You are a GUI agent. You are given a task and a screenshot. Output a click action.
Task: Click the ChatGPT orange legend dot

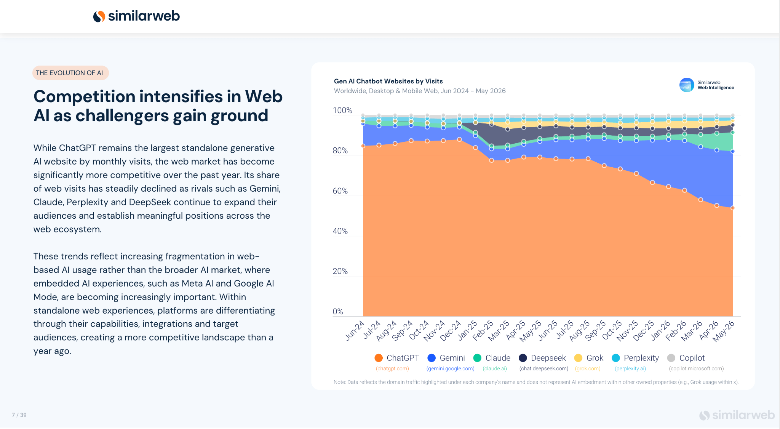(x=379, y=358)
